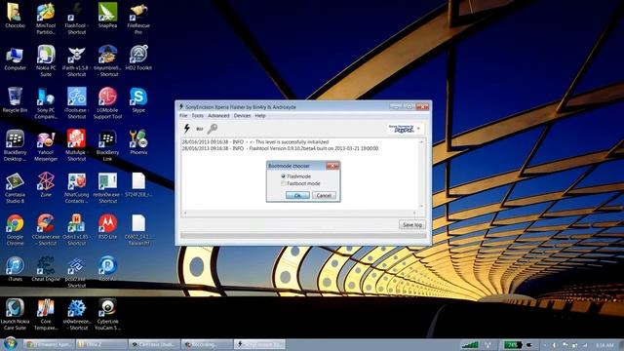624x351 pixels.
Task: Click the Save log button
Action: click(x=411, y=225)
